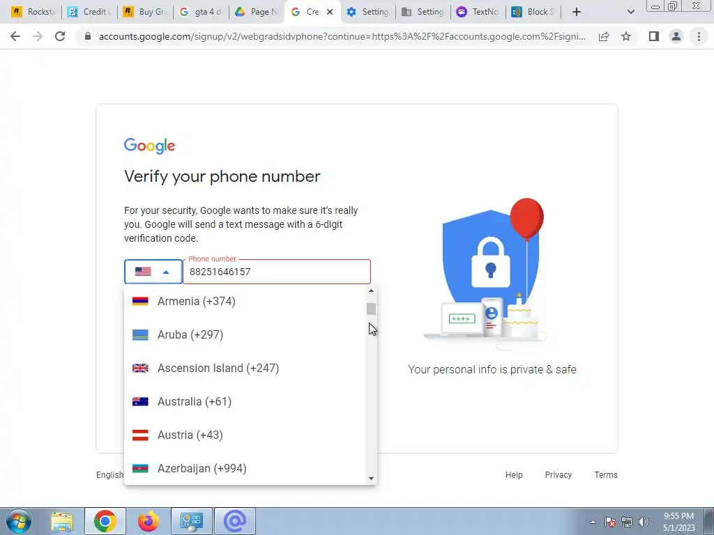
Task: Click the Aruba flag icon
Action: tap(140, 335)
